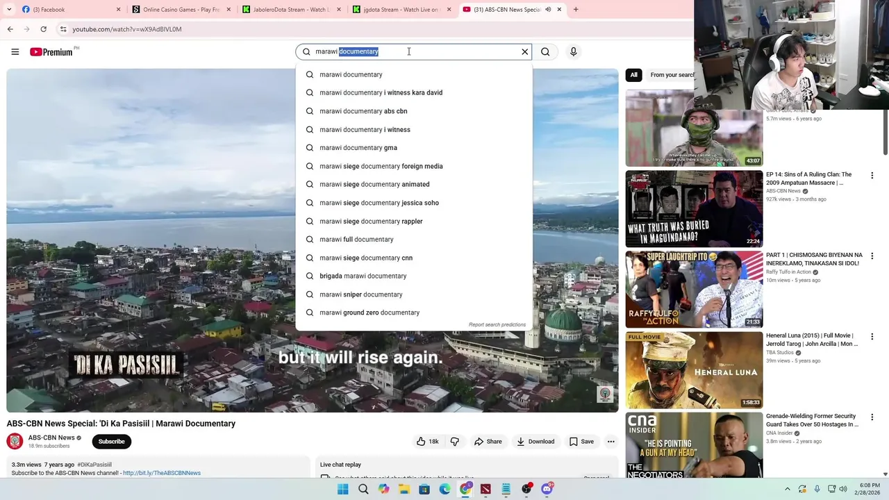Open more actions ellipsis under the video
Screen dimensions: 889x500
610,442
